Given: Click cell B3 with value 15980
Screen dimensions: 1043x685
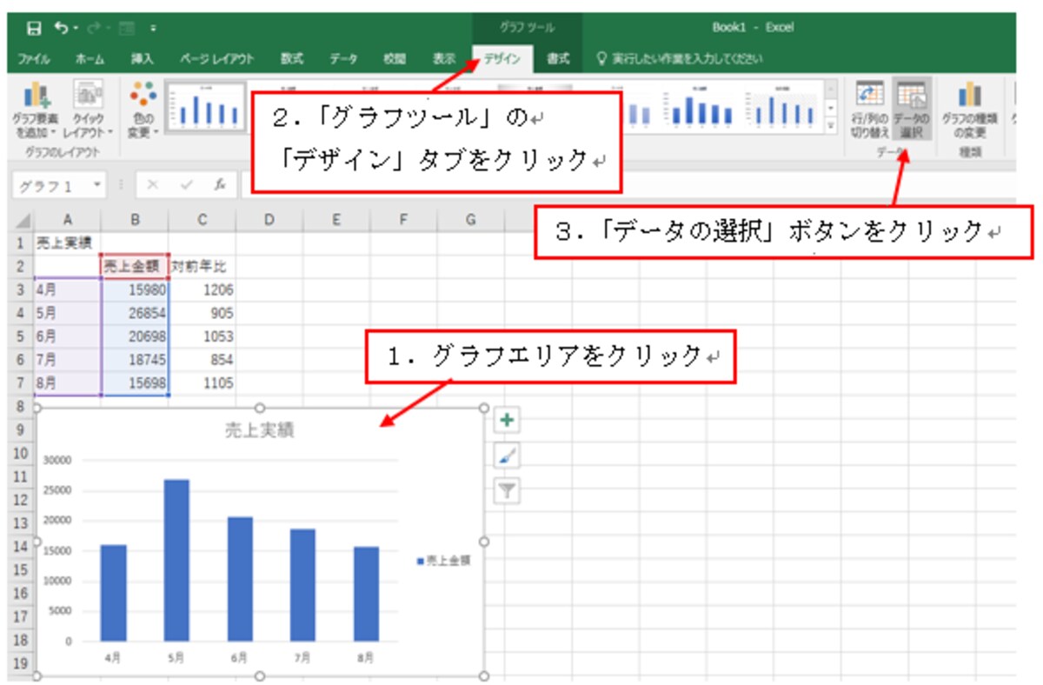Looking at the screenshot, I should [135, 289].
